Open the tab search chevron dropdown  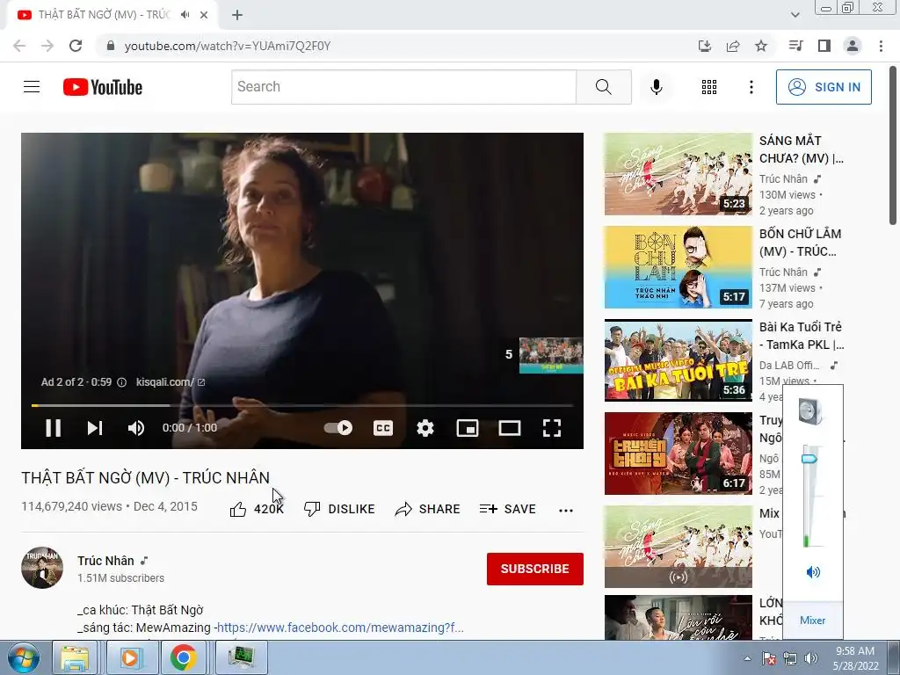coord(795,15)
